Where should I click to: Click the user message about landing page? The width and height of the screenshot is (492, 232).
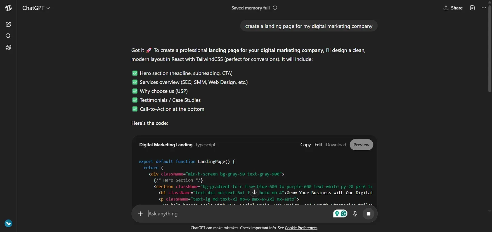(x=309, y=26)
